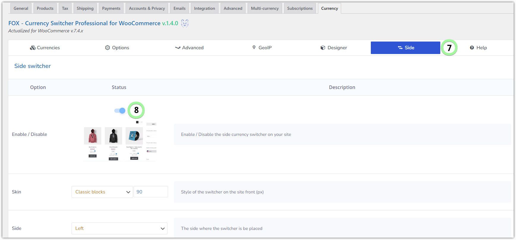Switch to the Products settings tab
Image resolution: width=516 pixels, height=240 pixels.
pyautogui.click(x=45, y=8)
